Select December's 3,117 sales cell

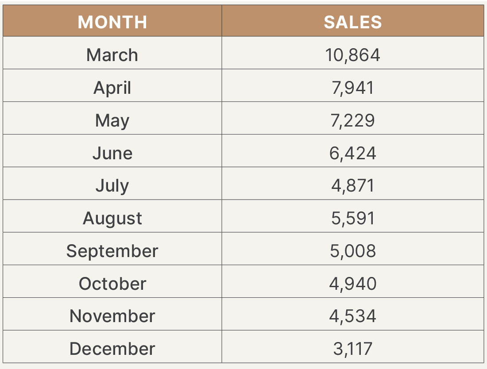click(x=352, y=349)
